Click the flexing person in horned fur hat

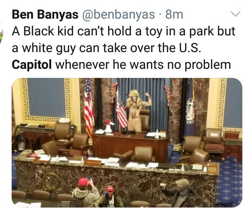coord(138,110)
